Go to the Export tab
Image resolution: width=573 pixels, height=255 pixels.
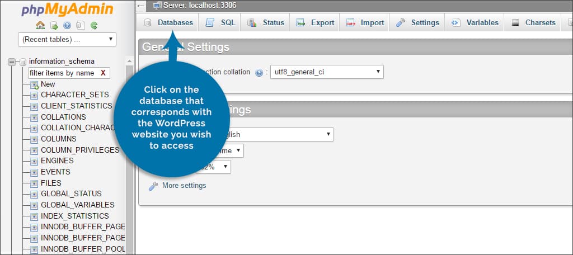(315, 23)
